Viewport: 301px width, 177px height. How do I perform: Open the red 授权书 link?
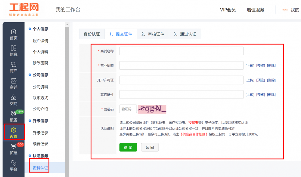(193, 123)
